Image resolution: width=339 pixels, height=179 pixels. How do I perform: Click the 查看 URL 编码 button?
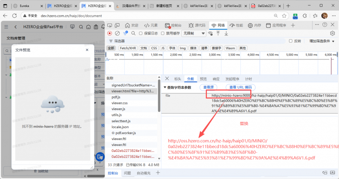(241, 88)
